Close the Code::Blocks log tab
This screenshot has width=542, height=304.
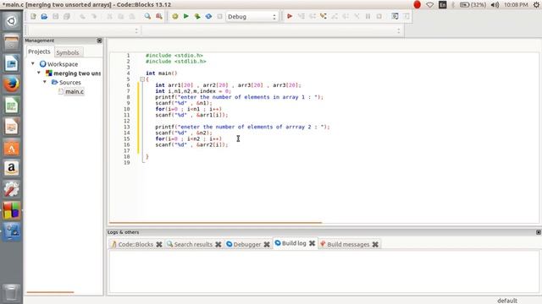click(x=159, y=244)
